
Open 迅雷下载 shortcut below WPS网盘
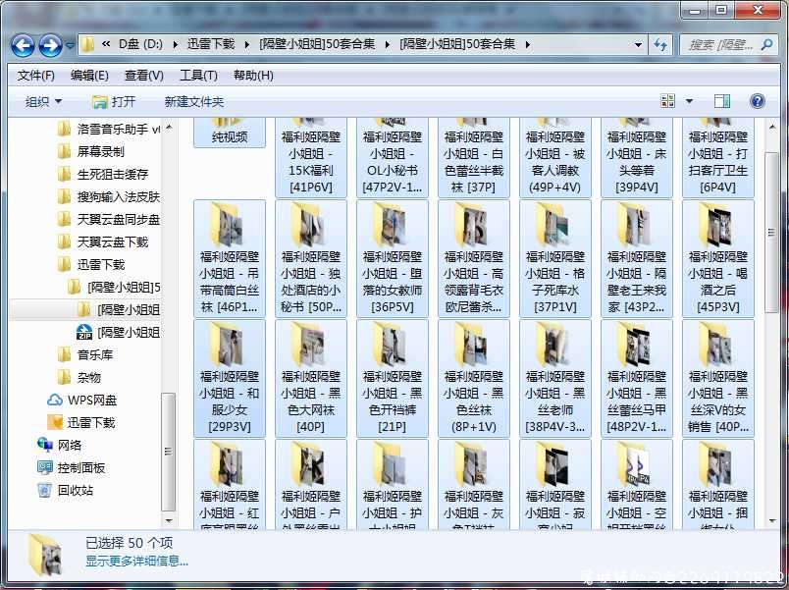81,422
